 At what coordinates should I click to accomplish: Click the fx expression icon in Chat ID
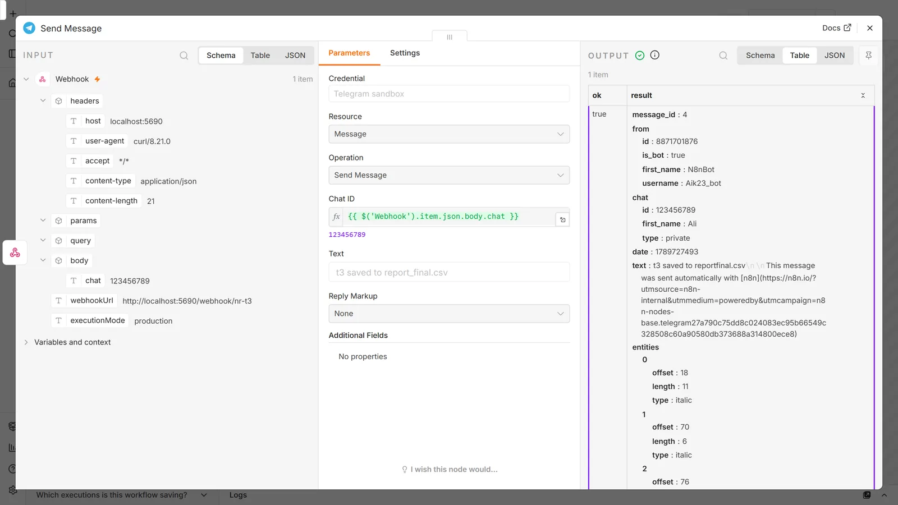pyautogui.click(x=336, y=217)
